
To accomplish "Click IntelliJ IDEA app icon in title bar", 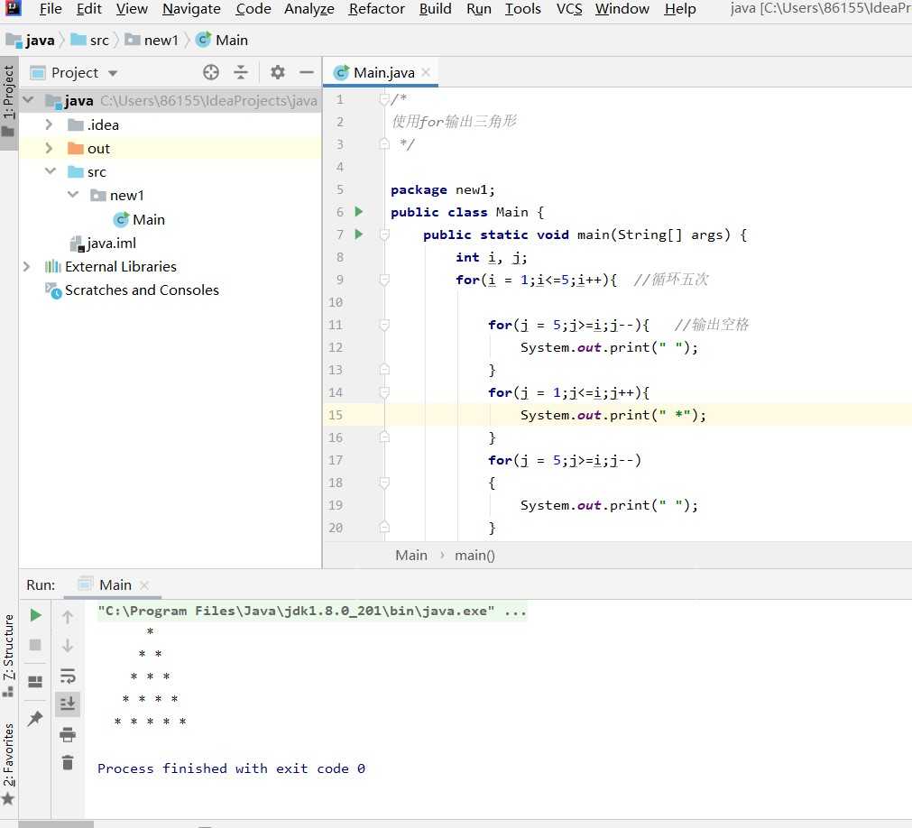I will [13, 7].
